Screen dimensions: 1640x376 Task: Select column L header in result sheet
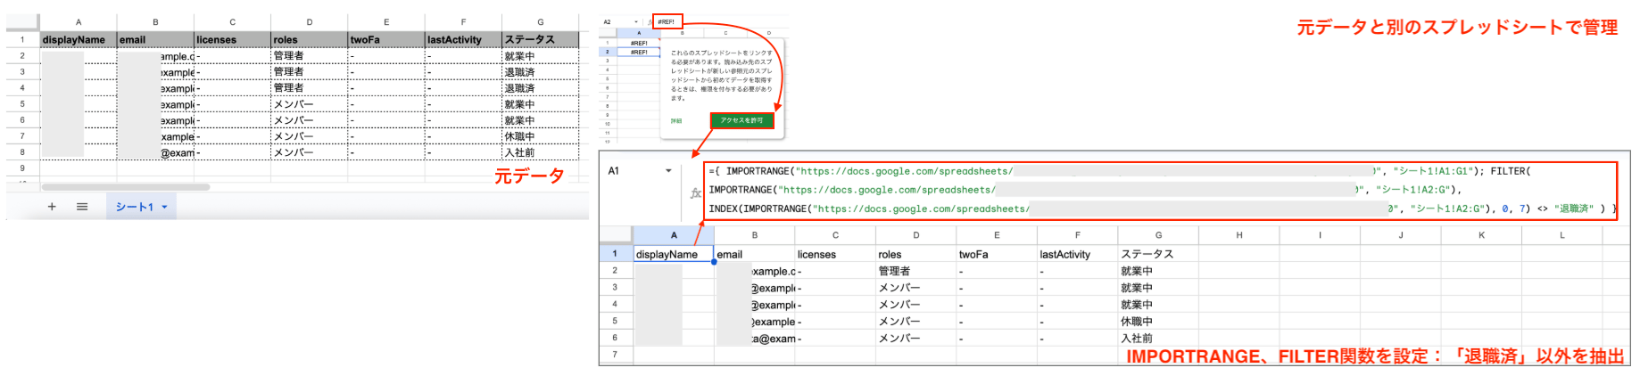click(x=1562, y=235)
